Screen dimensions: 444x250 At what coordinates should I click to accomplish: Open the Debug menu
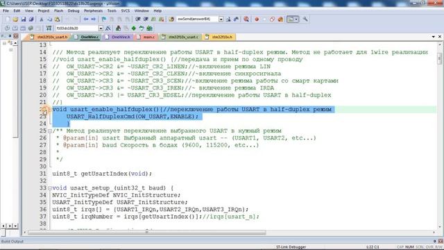click(x=74, y=11)
